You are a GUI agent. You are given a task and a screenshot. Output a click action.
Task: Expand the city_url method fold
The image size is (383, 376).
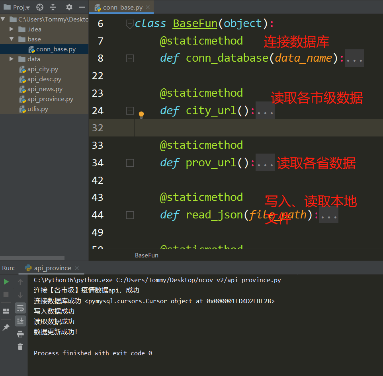130,111
